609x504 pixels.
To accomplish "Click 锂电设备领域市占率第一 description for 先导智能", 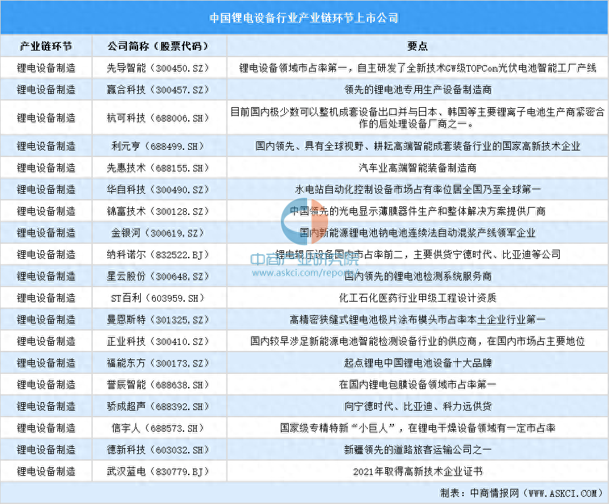I will [x=418, y=68].
